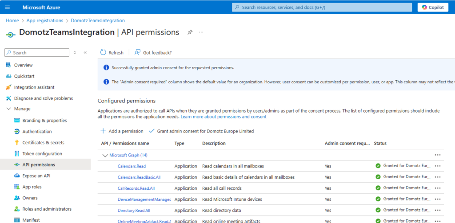
Task: Click Got feedback? button
Action: [x=153, y=52]
